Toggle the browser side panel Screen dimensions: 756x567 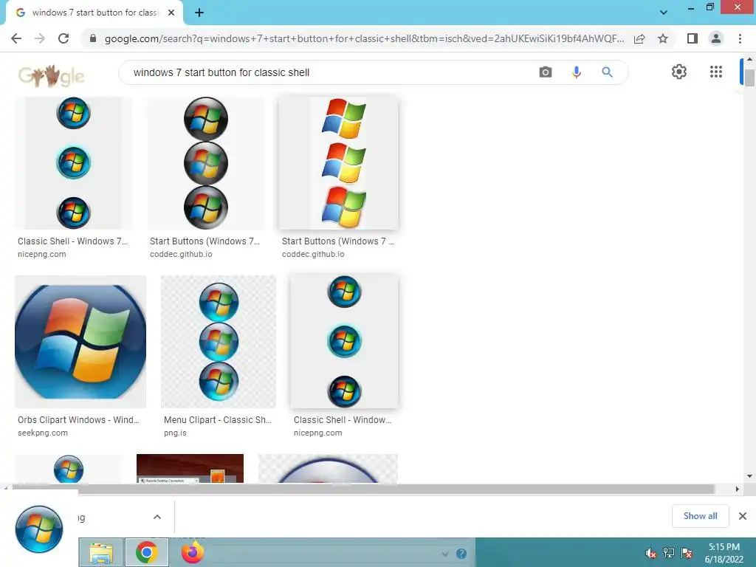(693, 38)
